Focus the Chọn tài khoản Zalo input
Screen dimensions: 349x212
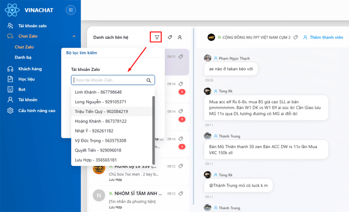point(109,80)
